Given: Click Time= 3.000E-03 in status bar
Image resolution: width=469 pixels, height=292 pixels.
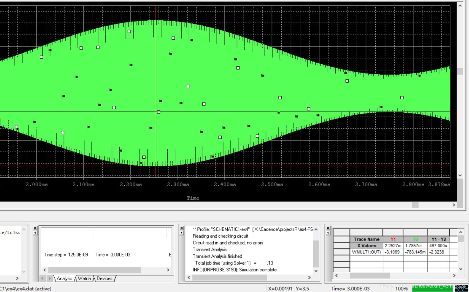Looking at the screenshot, I should point(350,289).
